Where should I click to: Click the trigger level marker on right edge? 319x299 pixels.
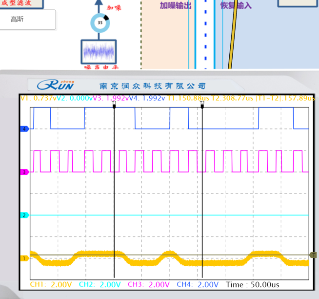pyautogui.click(x=314, y=255)
